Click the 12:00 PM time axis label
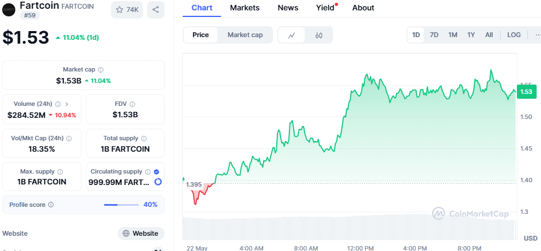The height and width of the screenshot is (251, 541). pyautogui.click(x=360, y=248)
